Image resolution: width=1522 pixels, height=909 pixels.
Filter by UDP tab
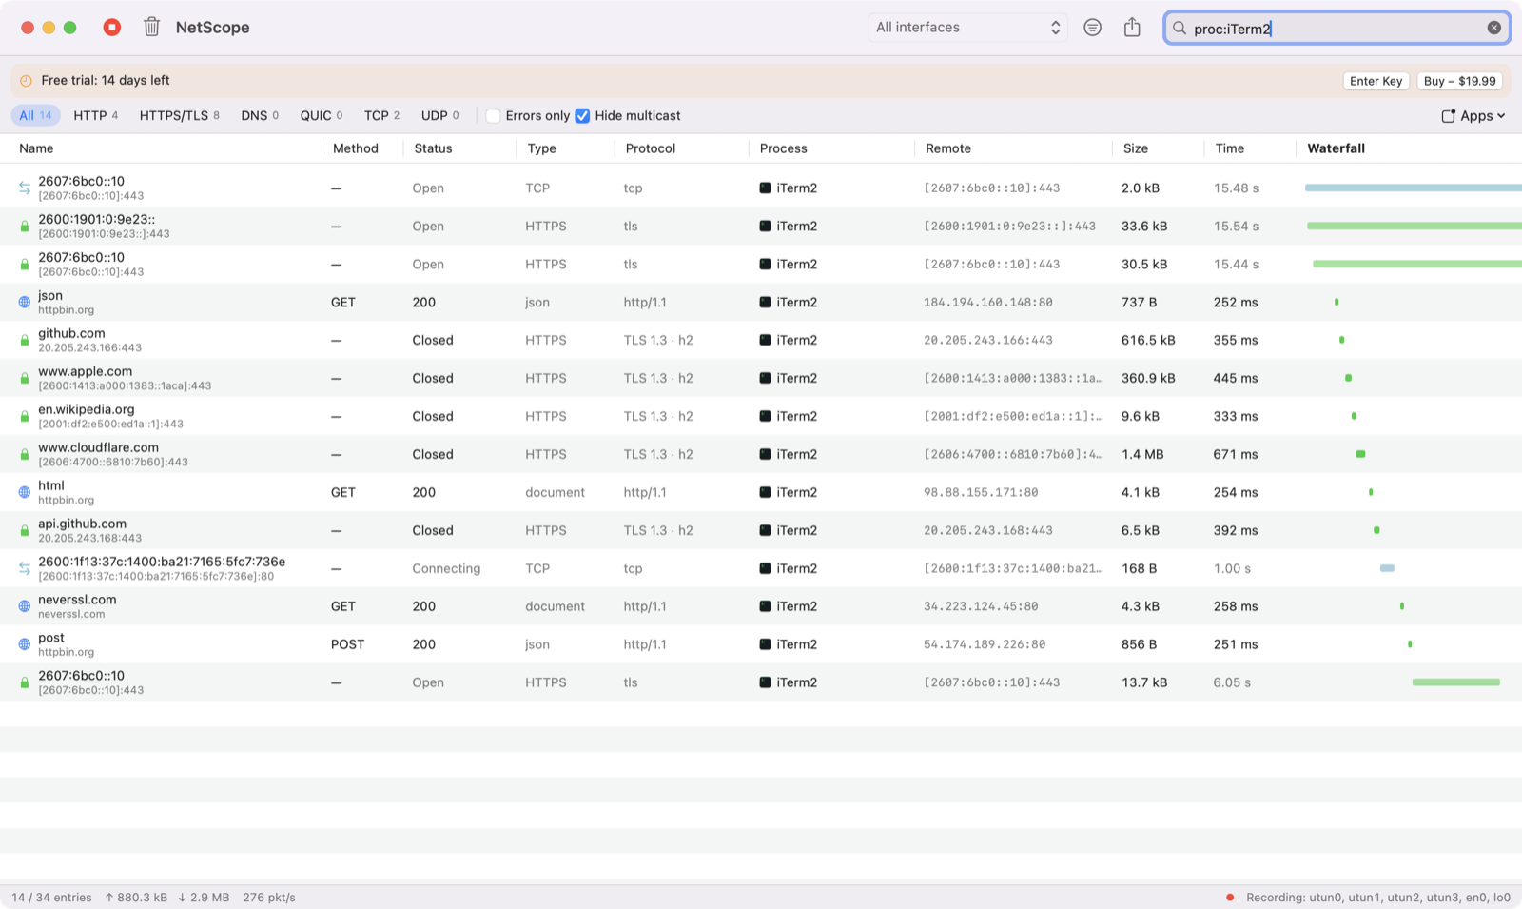[x=440, y=116]
